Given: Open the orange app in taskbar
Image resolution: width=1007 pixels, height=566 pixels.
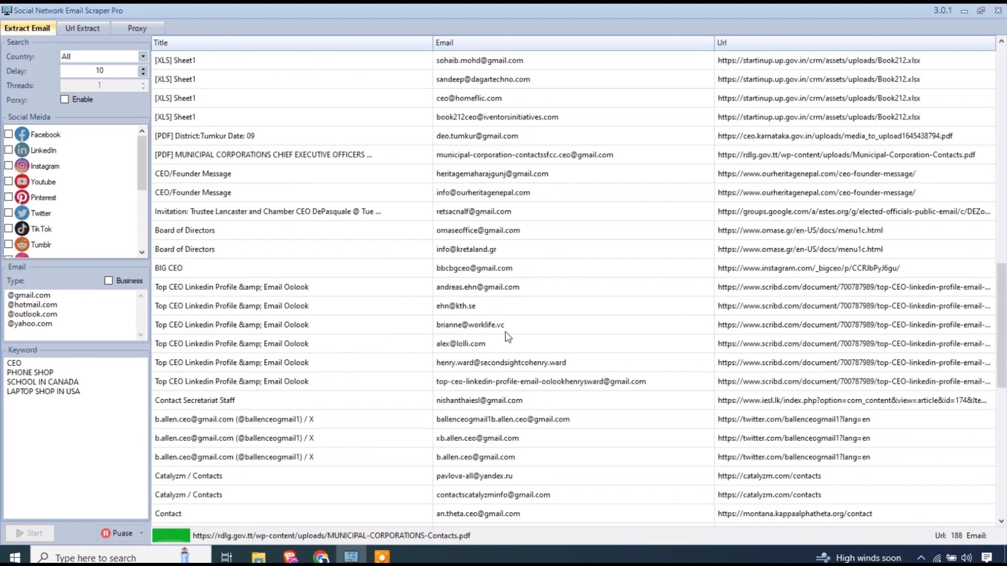Looking at the screenshot, I should tap(382, 557).
